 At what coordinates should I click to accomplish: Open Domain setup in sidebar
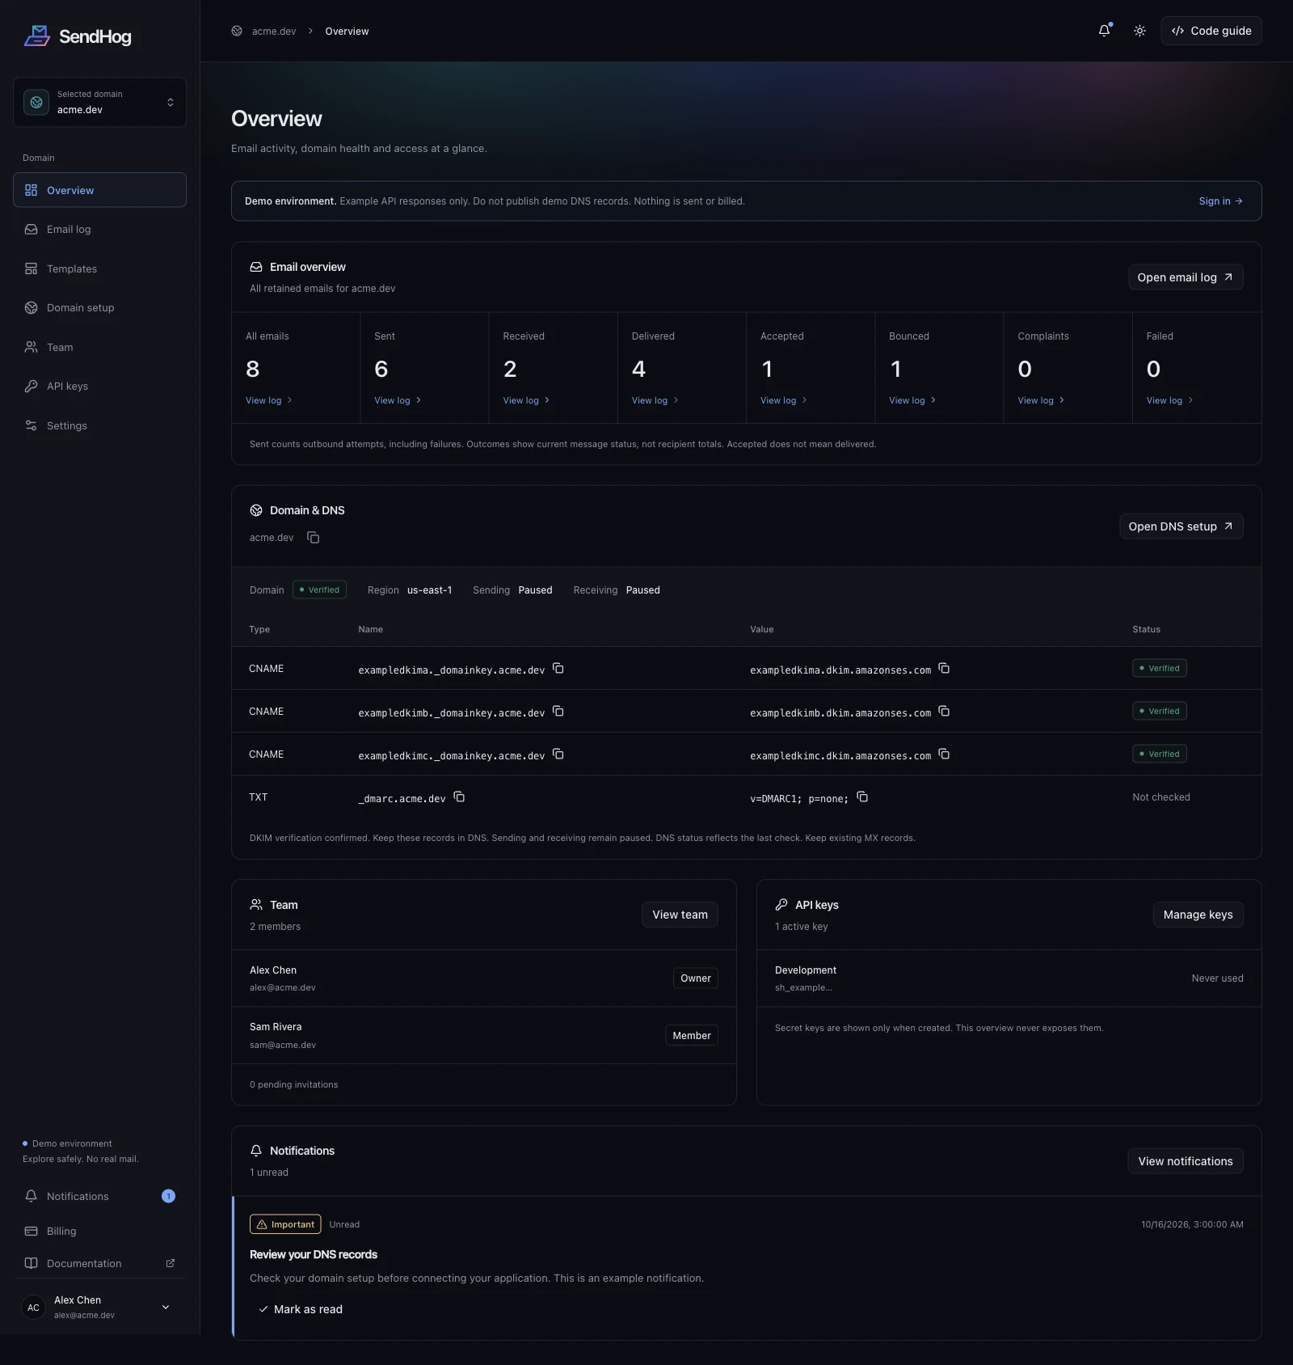tap(99, 308)
